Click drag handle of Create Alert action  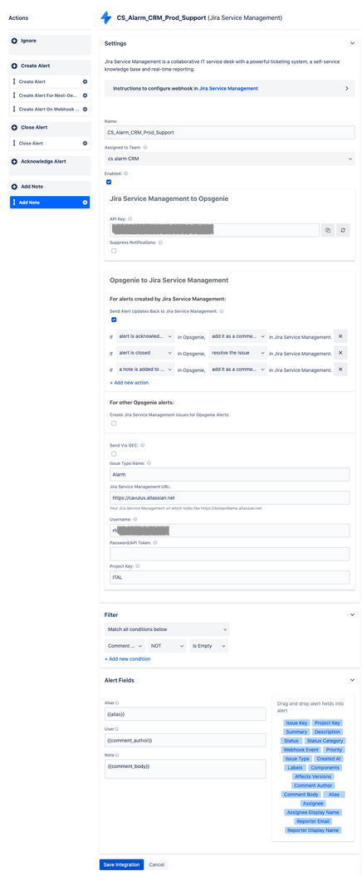coord(14,81)
